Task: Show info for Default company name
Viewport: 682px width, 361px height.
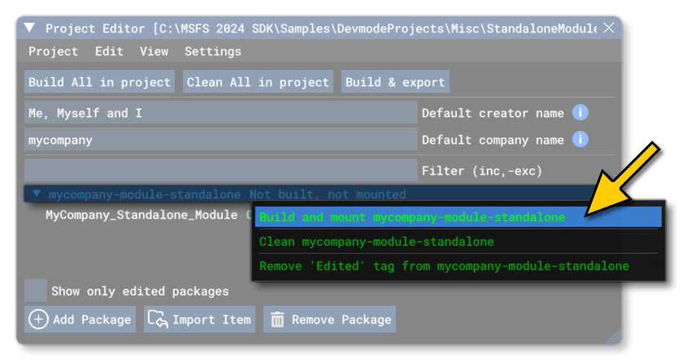Action: pyautogui.click(x=580, y=139)
